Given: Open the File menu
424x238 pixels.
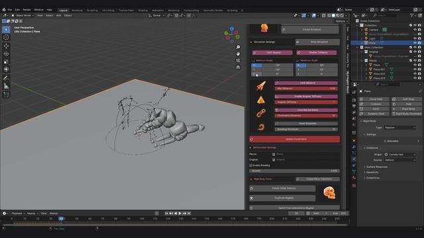Looking at the screenshot, I should [10, 10].
